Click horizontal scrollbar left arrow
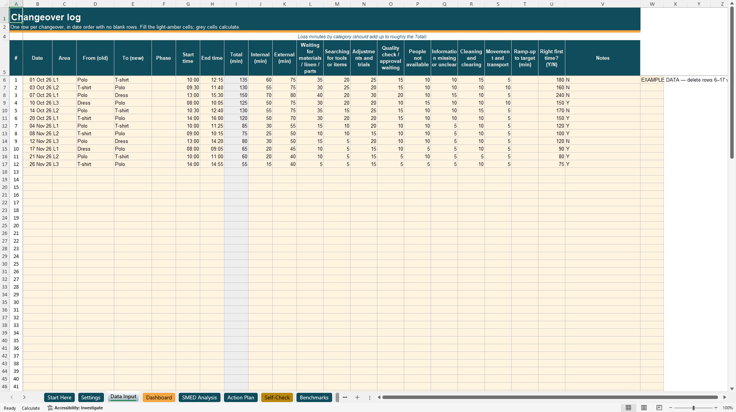This screenshot has width=736, height=412. [379, 397]
